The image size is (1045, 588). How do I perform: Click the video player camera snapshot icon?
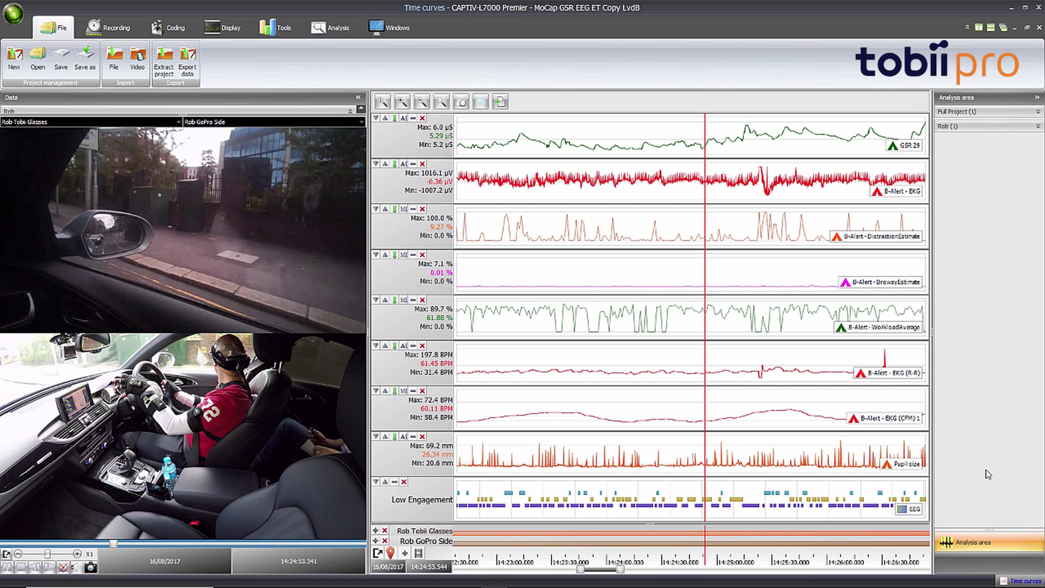[91, 567]
